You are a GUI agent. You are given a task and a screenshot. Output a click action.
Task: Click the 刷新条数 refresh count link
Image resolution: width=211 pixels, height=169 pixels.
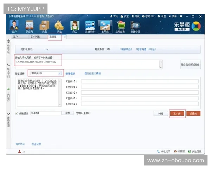coord(126,49)
